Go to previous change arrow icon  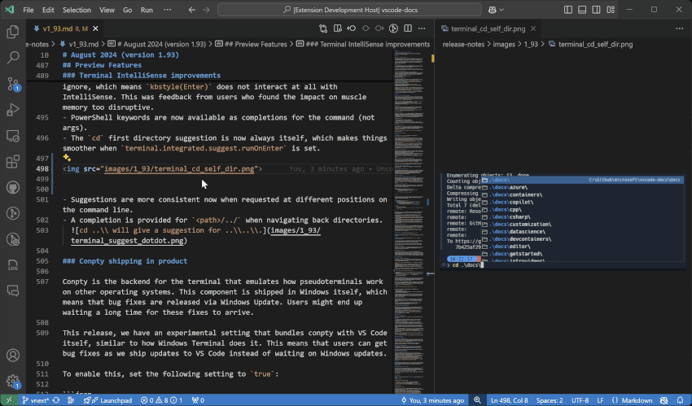coord(352,28)
